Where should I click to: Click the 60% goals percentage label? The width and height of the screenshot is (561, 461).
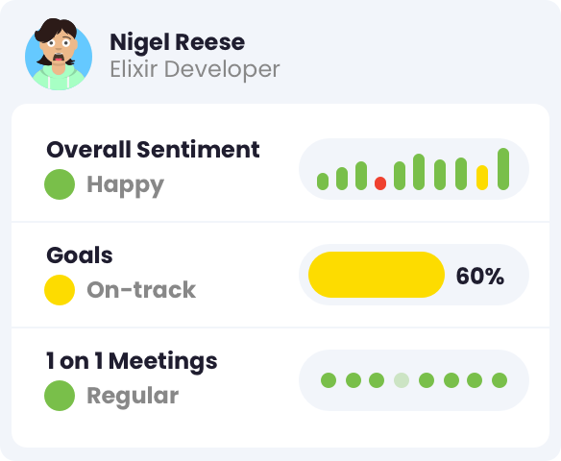[x=479, y=276]
